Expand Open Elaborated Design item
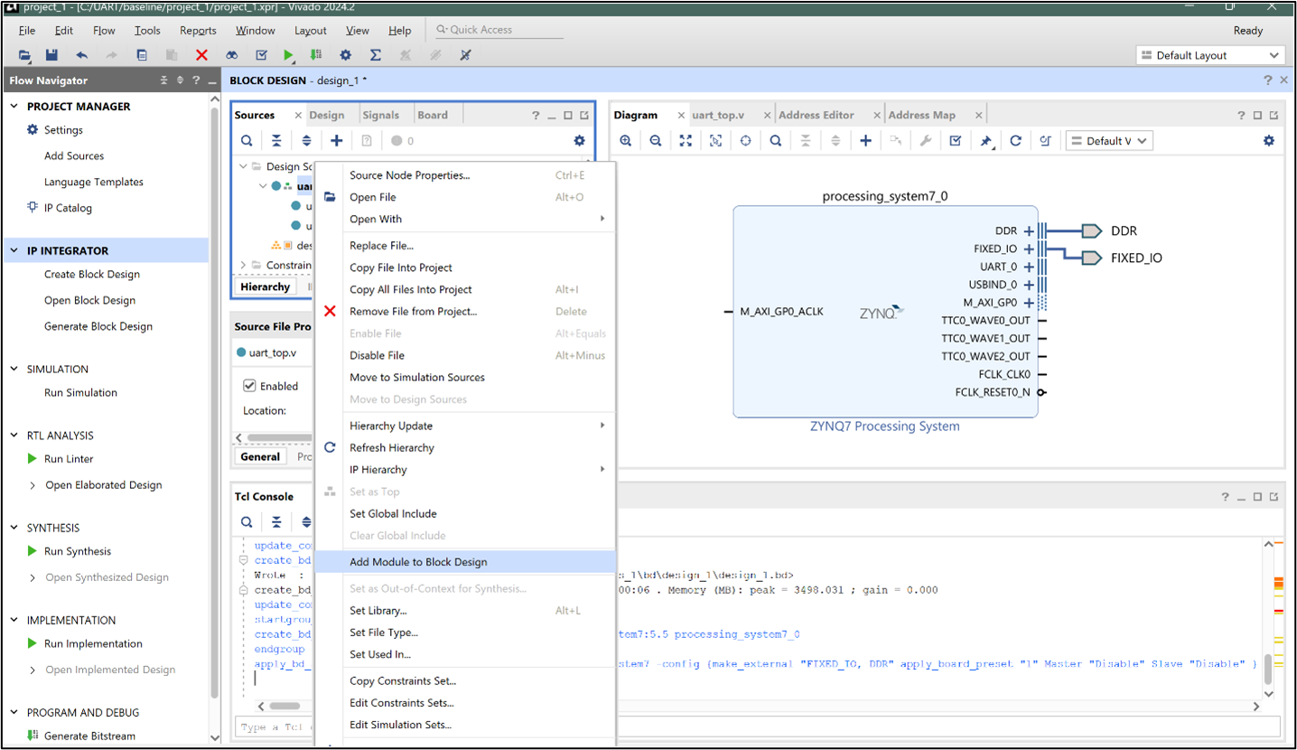The image size is (1297, 750). [x=33, y=485]
